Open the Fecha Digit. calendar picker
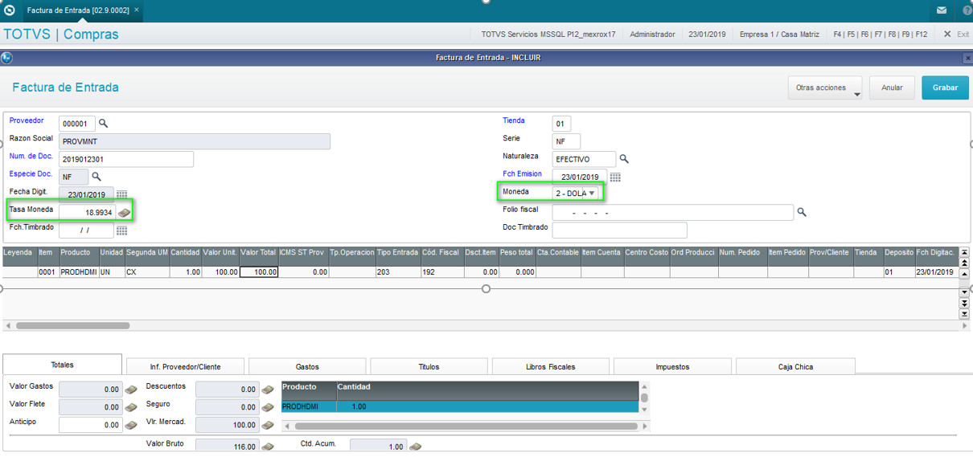The width and height of the screenshot is (973, 457). [x=121, y=194]
